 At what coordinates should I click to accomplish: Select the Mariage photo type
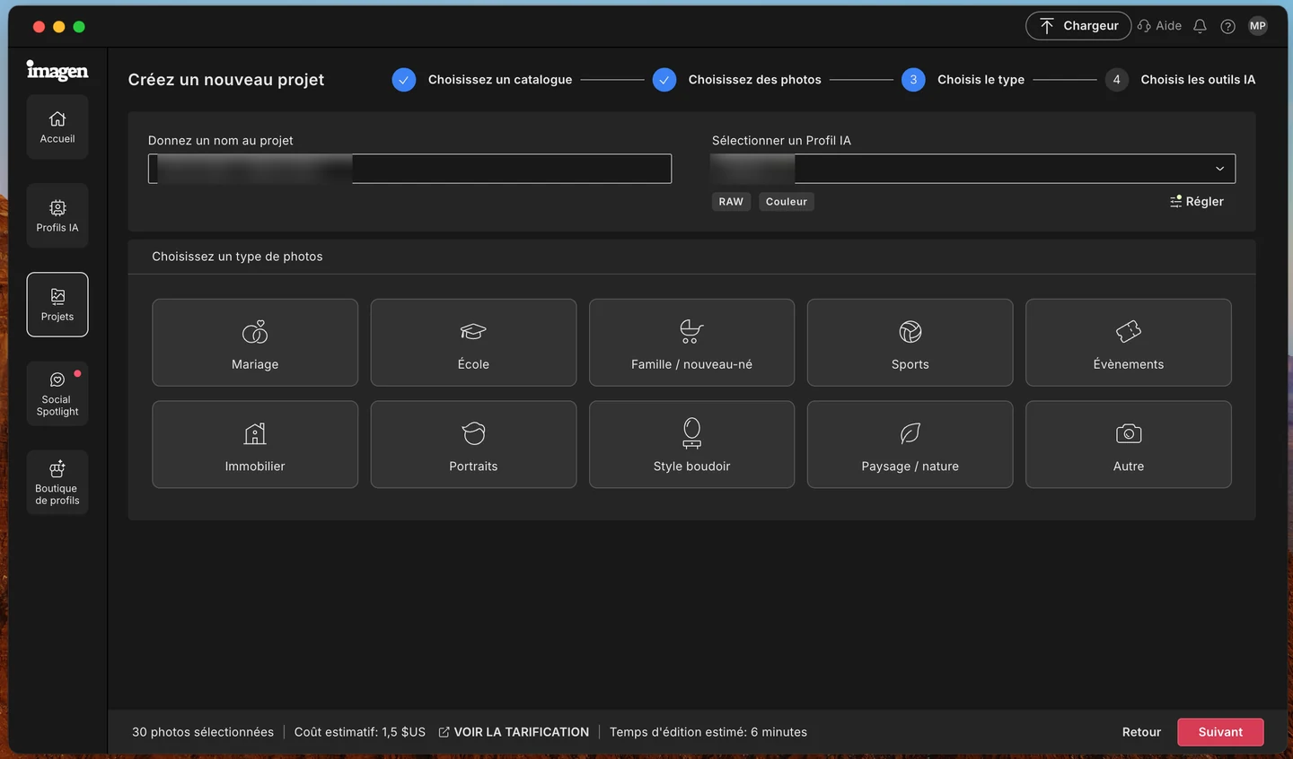pyautogui.click(x=255, y=343)
